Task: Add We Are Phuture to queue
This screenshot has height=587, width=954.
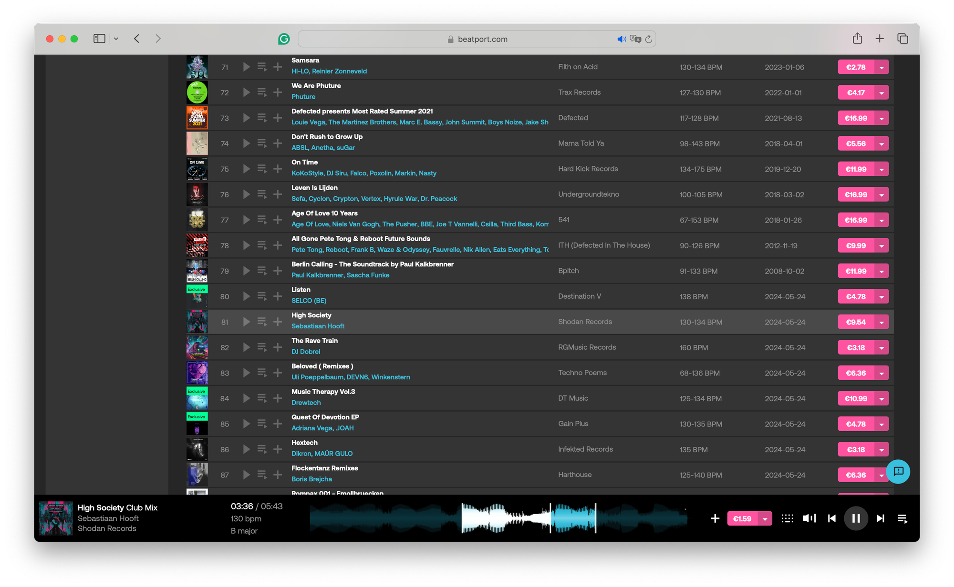Action: coord(262,92)
